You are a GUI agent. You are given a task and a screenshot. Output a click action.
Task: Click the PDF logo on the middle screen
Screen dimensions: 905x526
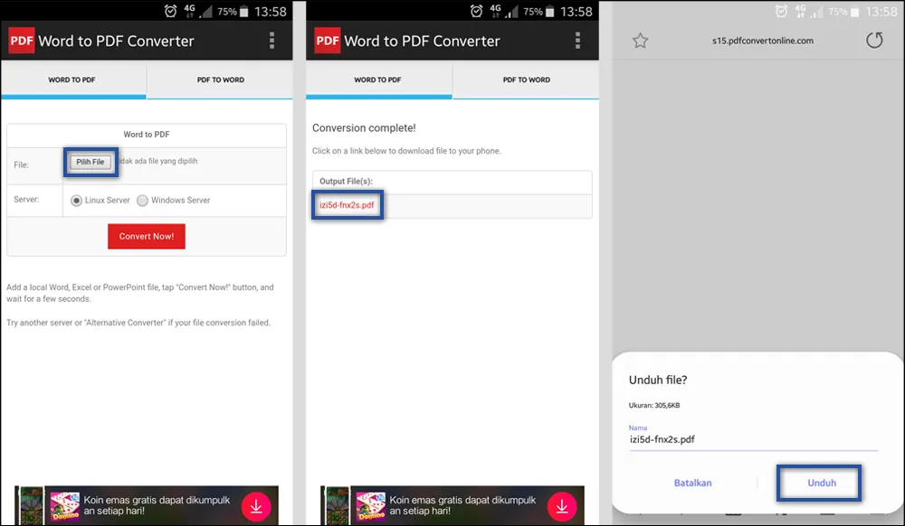click(326, 41)
